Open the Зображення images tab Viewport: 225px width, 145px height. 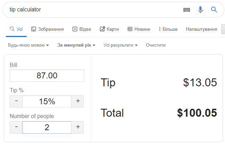[47, 29]
